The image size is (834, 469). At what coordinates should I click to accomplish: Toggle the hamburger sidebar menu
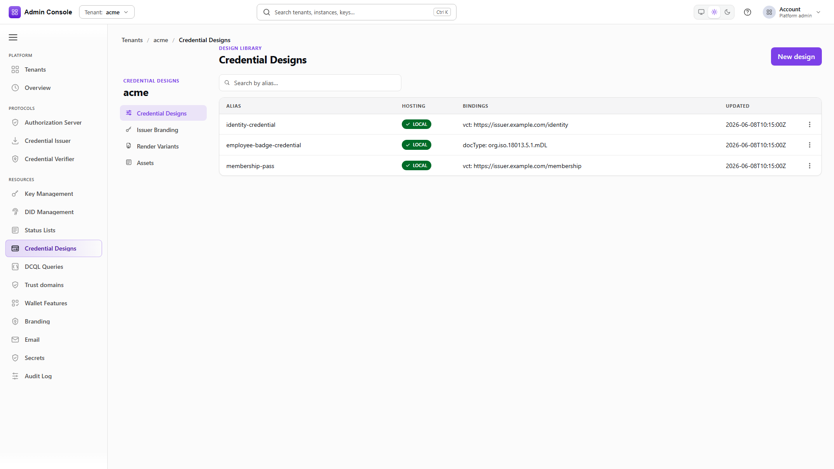13,37
